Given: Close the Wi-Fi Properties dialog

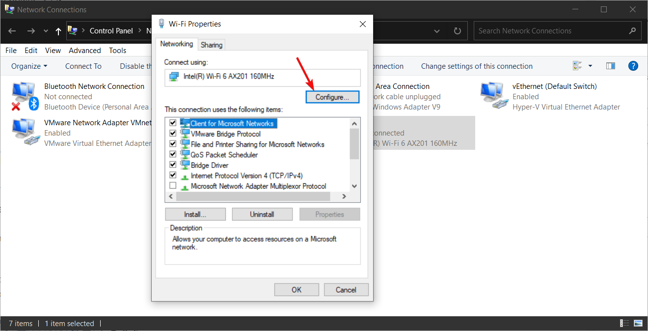Looking at the screenshot, I should [x=363, y=24].
